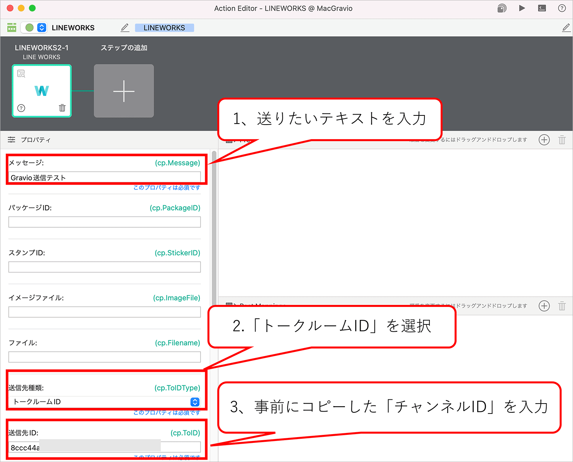Image resolution: width=573 pixels, height=462 pixels.
Task: Edit action name with pencil icon
Action: coord(125,28)
